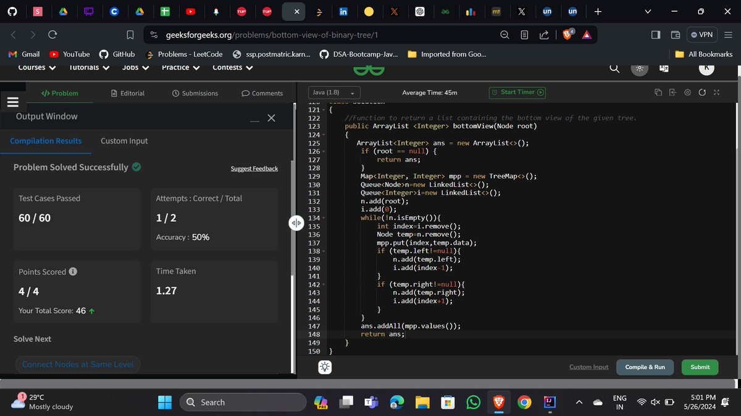741x416 pixels.
Task: Toggle the light/dark theme icon
Action: pyautogui.click(x=640, y=68)
